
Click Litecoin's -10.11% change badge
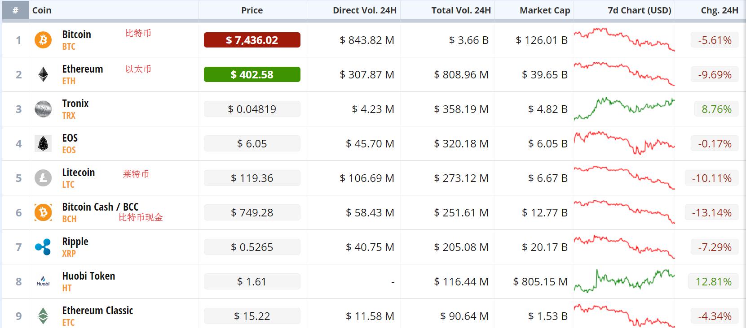[711, 178]
